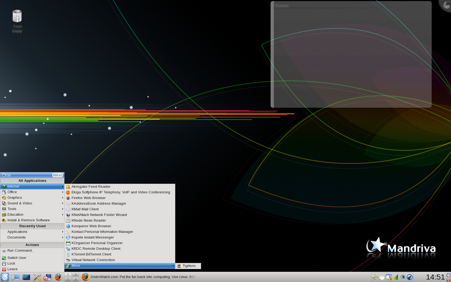451x282 pixels.
Task: Click the panel clock showing 14:51
Action: 435,277
